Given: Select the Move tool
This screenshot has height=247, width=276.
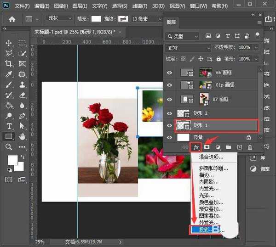Looking at the screenshot, I should tap(9, 43).
